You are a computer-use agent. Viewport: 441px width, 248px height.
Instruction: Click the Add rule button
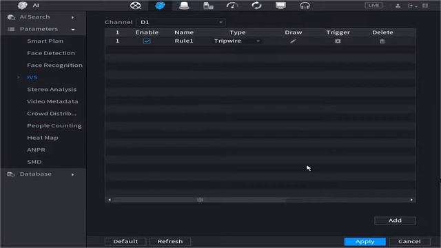pyautogui.click(x=395, y=220)
